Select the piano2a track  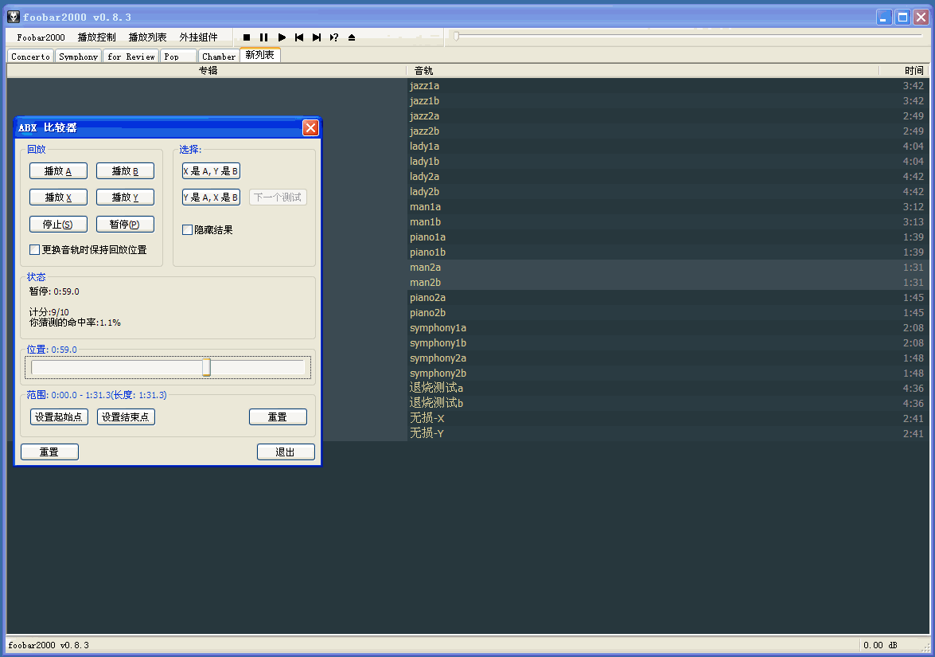[668, 298]
